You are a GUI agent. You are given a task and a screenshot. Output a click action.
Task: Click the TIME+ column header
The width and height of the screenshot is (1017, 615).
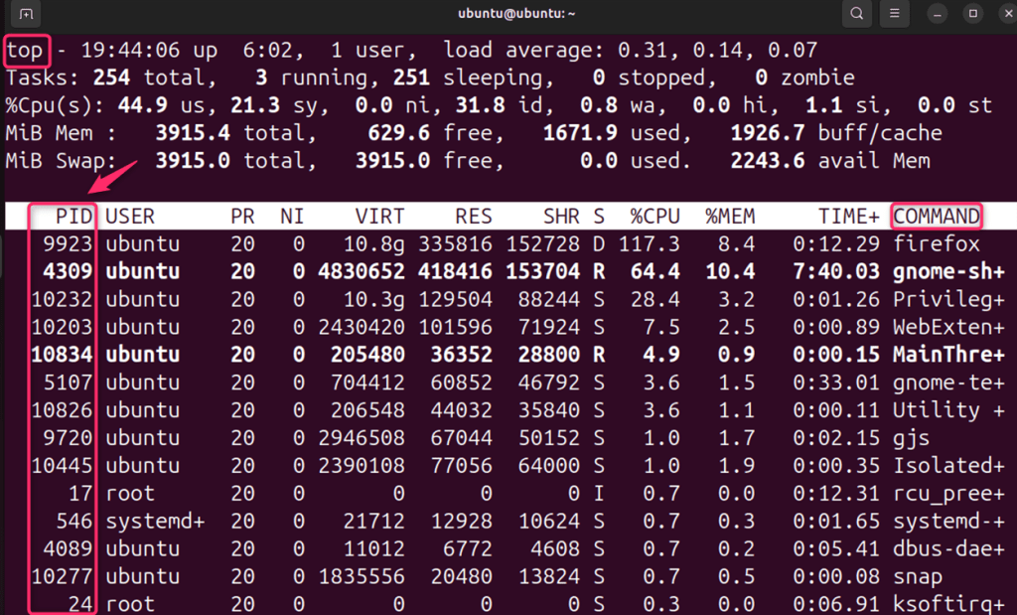point(849,216)
